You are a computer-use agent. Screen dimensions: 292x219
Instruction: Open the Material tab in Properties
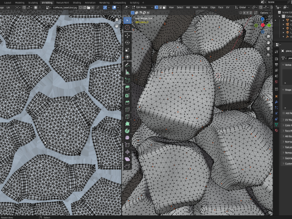point(276,130)
